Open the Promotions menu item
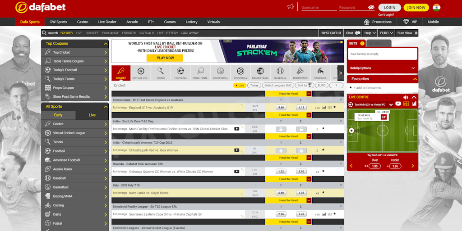 378,22
